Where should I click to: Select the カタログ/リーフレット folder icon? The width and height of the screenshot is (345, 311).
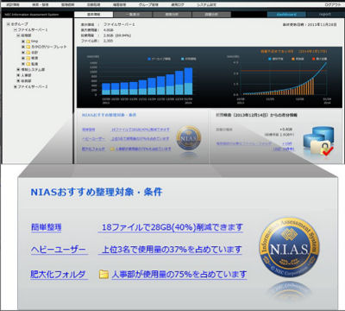[x=28, y=47]
